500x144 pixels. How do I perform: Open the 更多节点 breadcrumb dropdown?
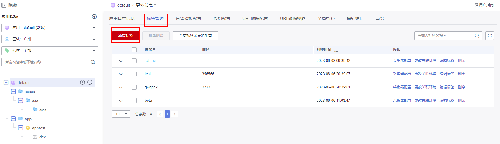pos(146,5)
